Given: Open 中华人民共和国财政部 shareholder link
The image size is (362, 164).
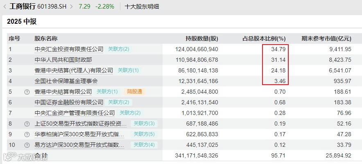Looking at the screenshot, I should pyautogui.click(x=63, y=60).
